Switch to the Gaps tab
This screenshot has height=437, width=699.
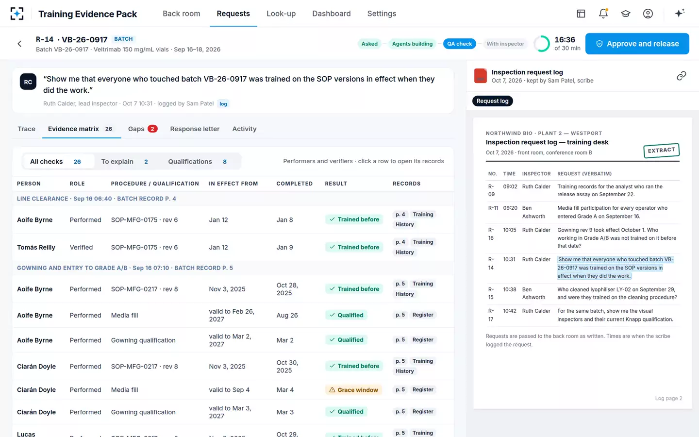143,129
